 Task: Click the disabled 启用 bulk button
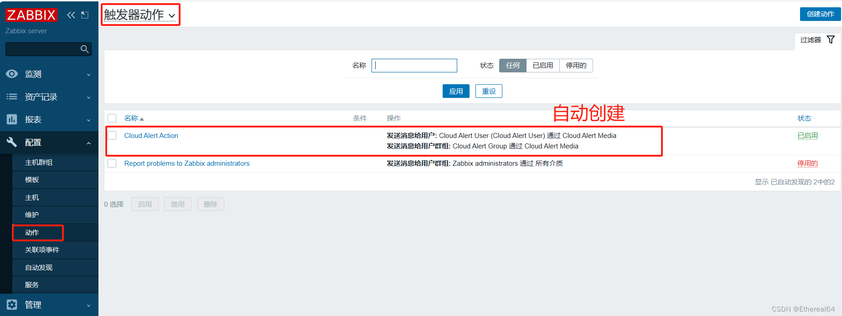[x=145, y=204]
